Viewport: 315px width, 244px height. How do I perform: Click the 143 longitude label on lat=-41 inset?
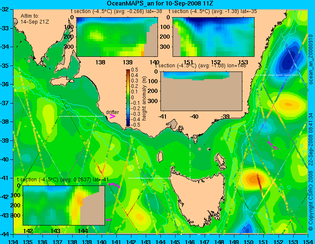click(55, 231)
